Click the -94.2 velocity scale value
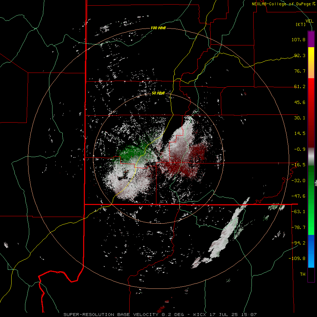This screenshot has height=317, width=317. tap(298, 243)
